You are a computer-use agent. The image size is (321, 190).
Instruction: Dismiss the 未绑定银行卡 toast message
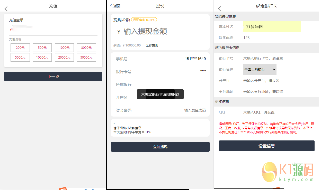160,94
